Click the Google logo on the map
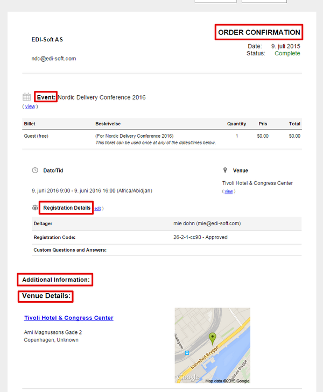Screen dimensions: 323x392 click(188, 377)
